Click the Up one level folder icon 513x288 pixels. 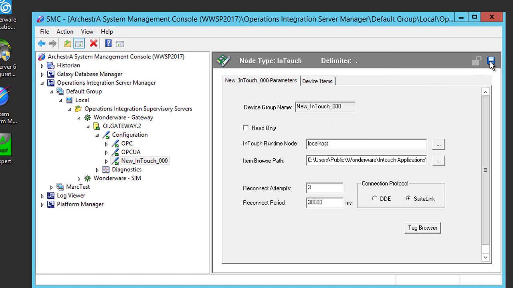(67, 44)
